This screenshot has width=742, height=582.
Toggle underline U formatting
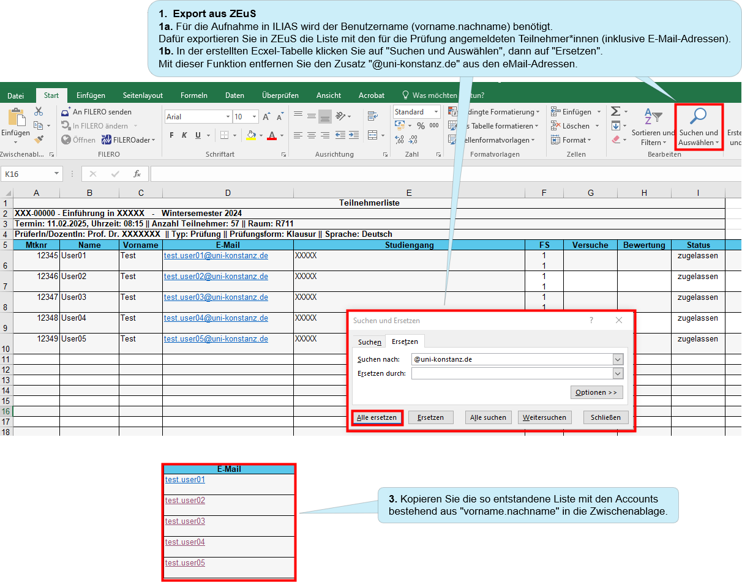click(x=197, y=135)
